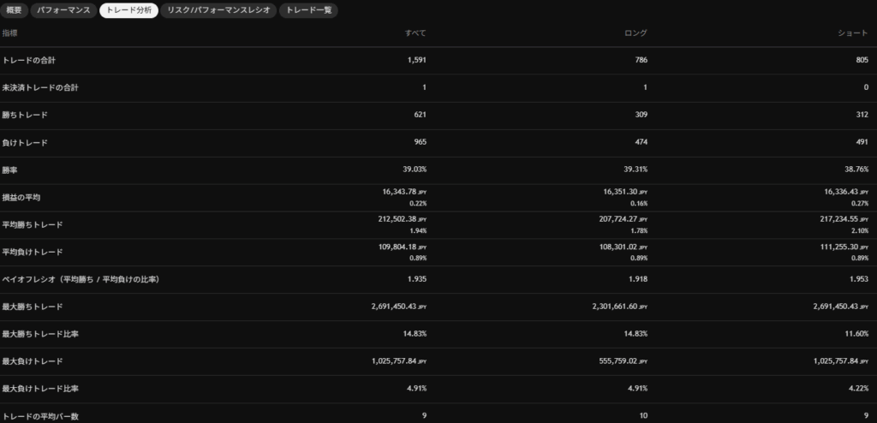Viewport: 877px width, 423px height.
Task: Select the 最大勝ちトレード比率 row label
Action: click(40, 334)
